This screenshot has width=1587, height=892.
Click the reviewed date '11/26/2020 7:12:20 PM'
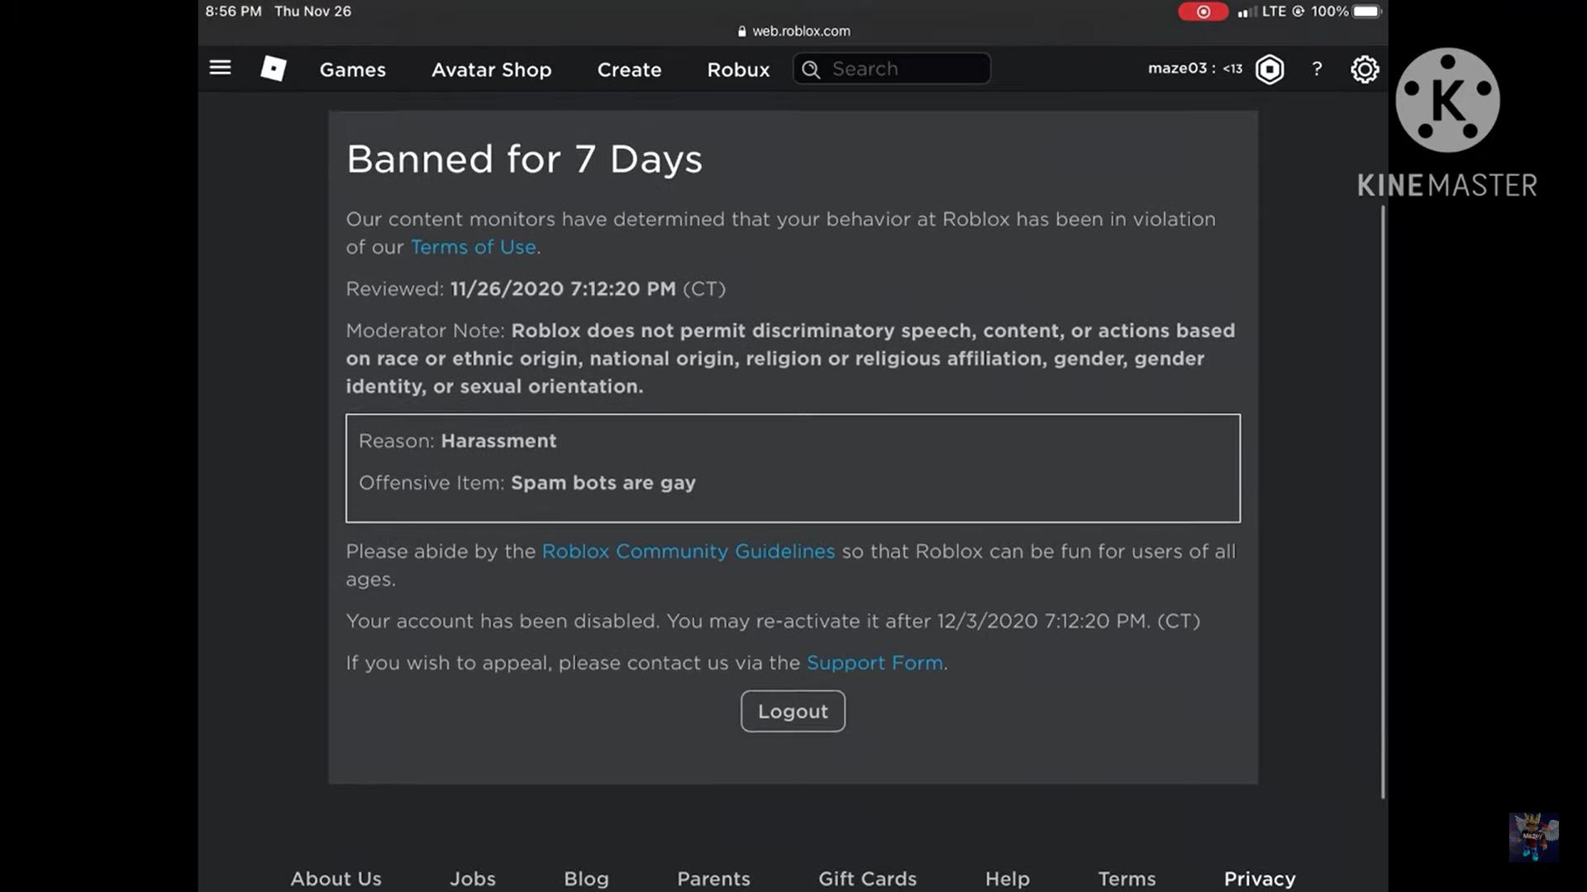tap(563, 289)
